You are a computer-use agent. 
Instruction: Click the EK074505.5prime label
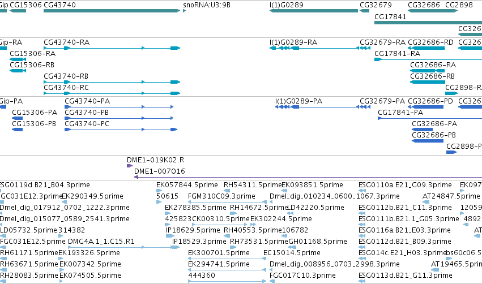(x=91, y=276)
